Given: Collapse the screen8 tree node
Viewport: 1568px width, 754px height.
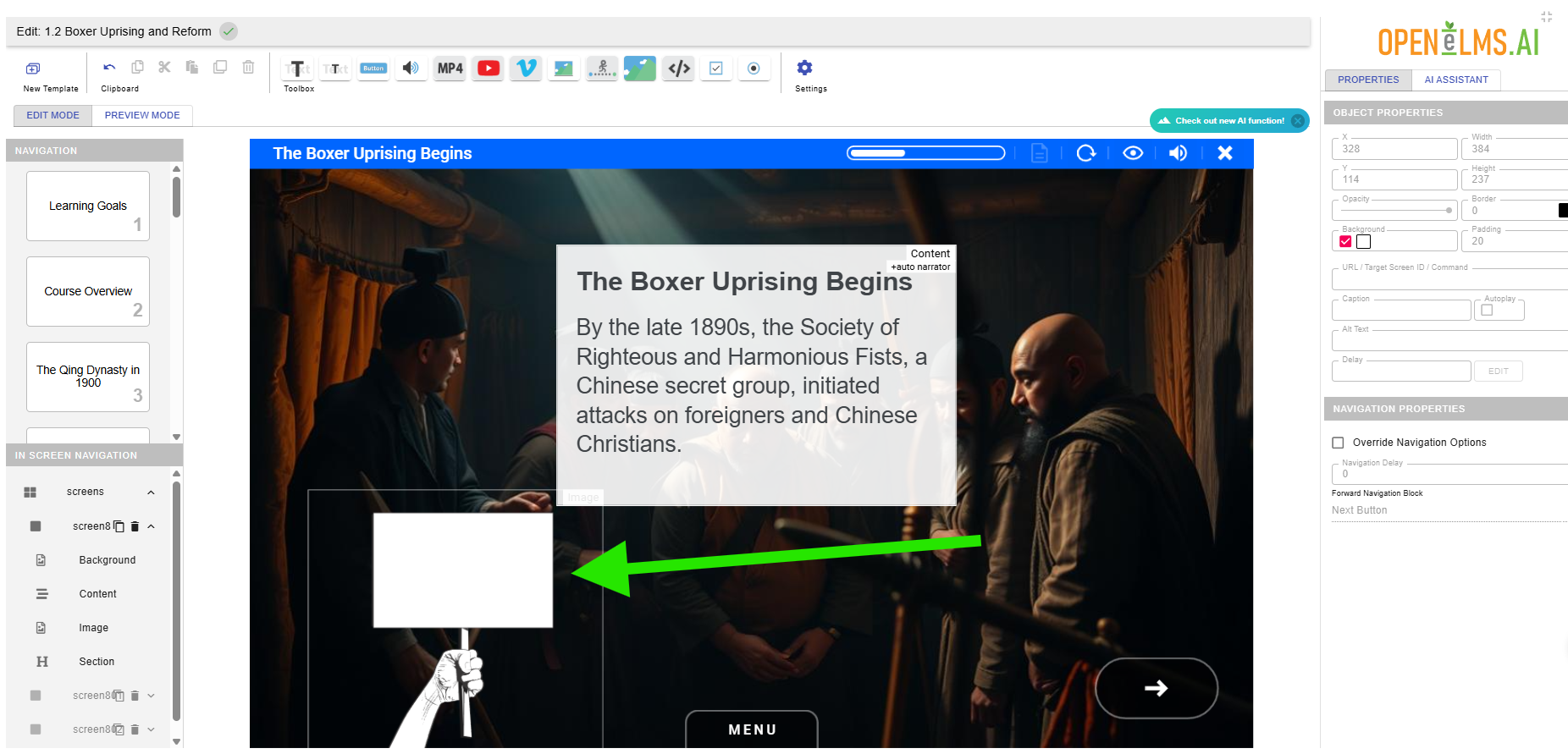Looking at the screenshot, I should [x=151, y=526].
